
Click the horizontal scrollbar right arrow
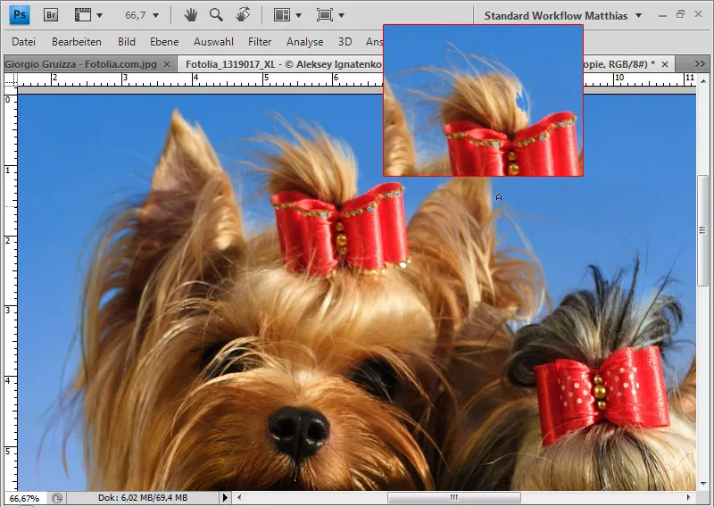688,497
